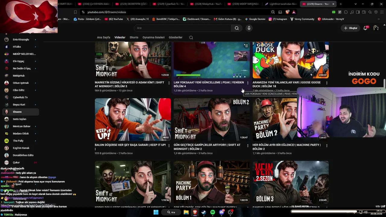Show more bookmarks with the double chevron
The width and height of the screenshot is (386, 217).
coord(379,19)
